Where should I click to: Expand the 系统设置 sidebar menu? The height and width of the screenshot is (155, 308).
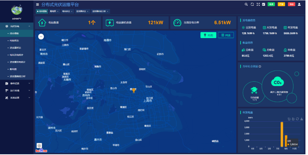click(x=17, y=98)
